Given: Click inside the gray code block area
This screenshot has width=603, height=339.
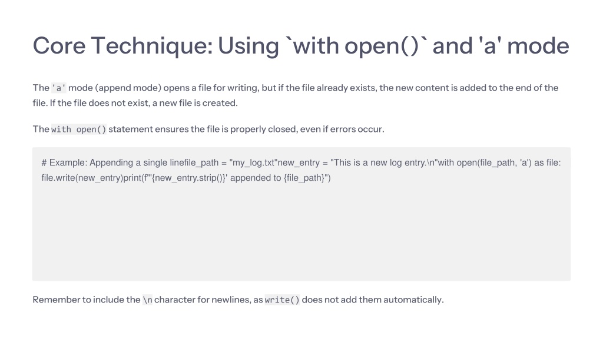Looking at the screenshot, I should click(301, 214).
